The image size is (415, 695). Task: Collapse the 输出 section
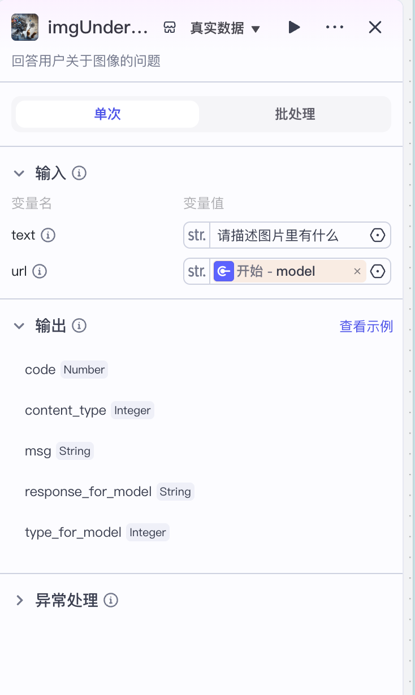(x=19, y=325)
